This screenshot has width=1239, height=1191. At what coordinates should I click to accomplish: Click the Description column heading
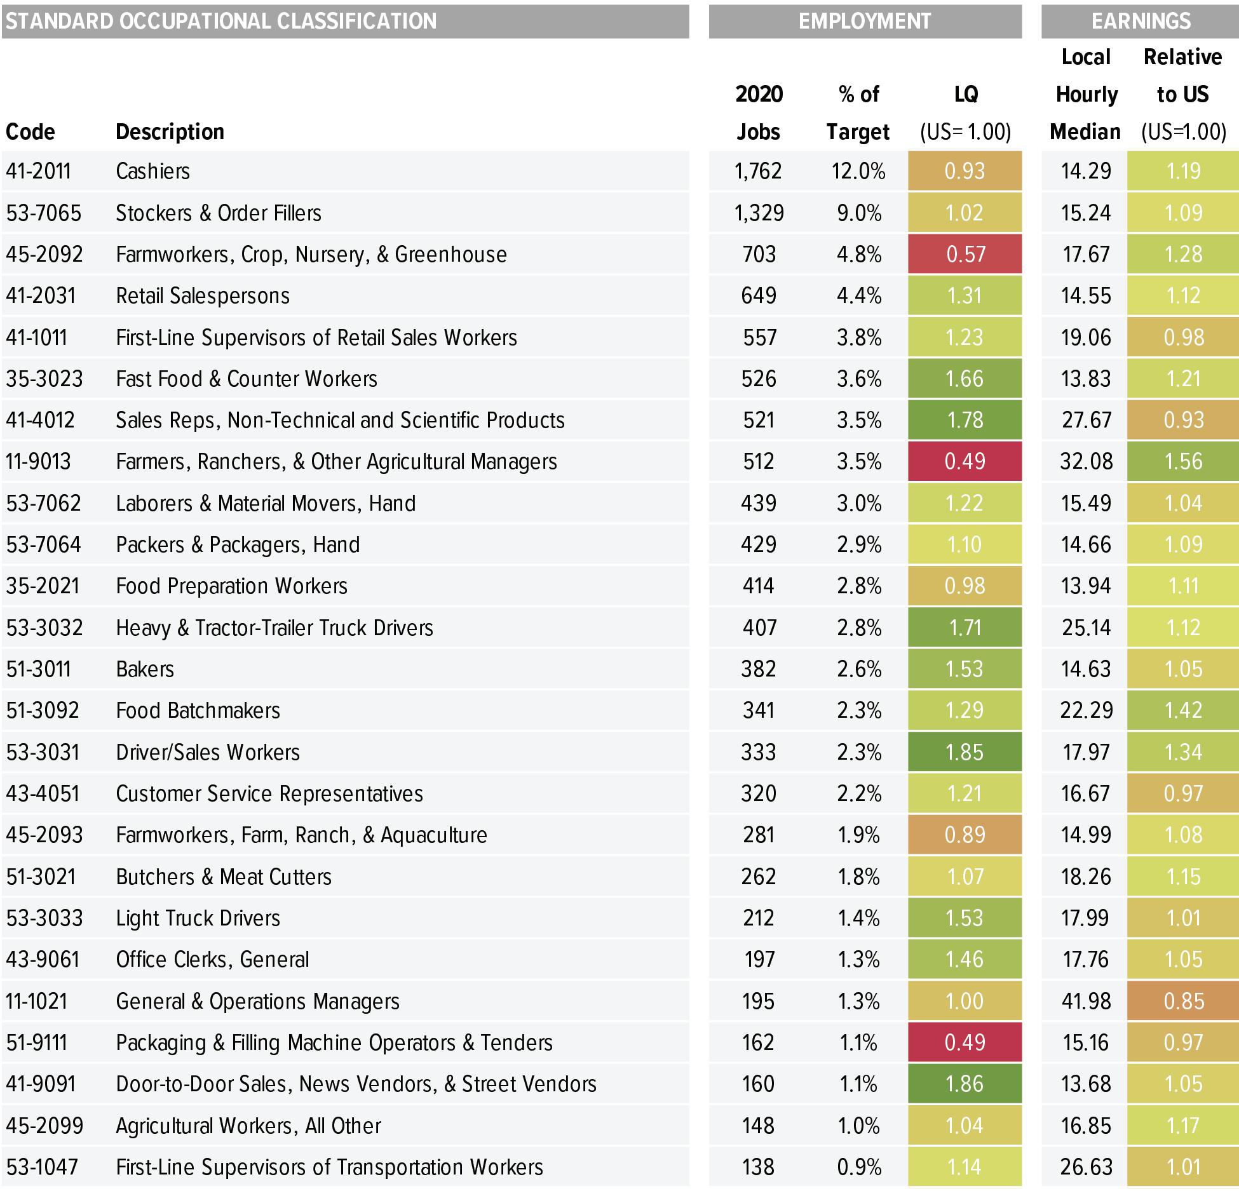click(x=170, y=131)
